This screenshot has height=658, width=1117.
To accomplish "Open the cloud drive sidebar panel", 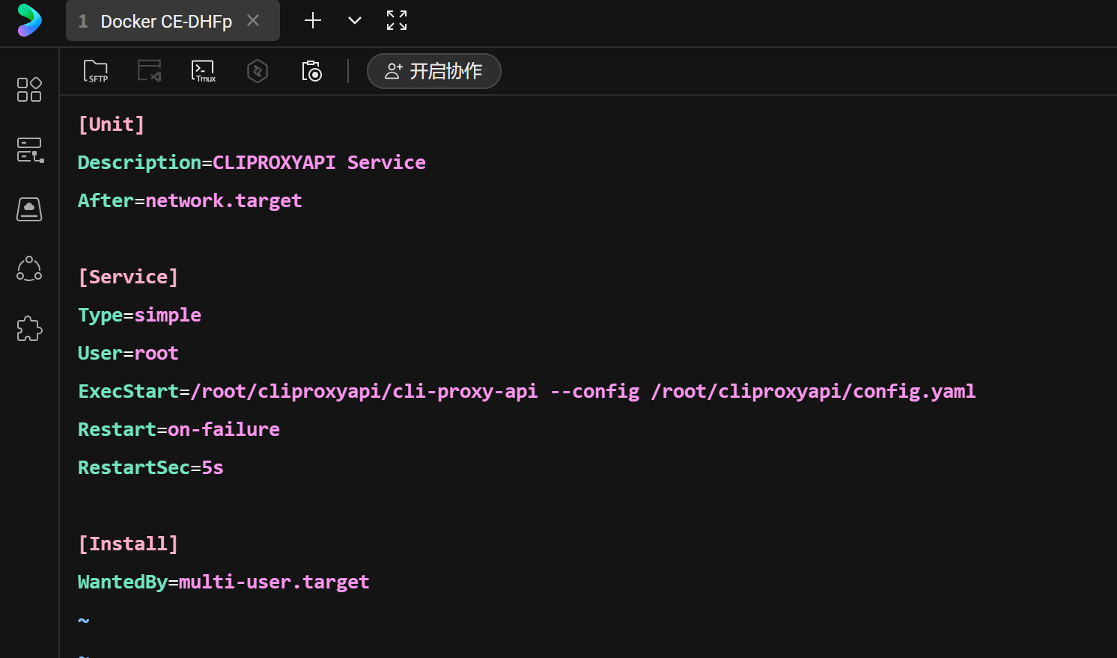I will click(x=29, y=209).
